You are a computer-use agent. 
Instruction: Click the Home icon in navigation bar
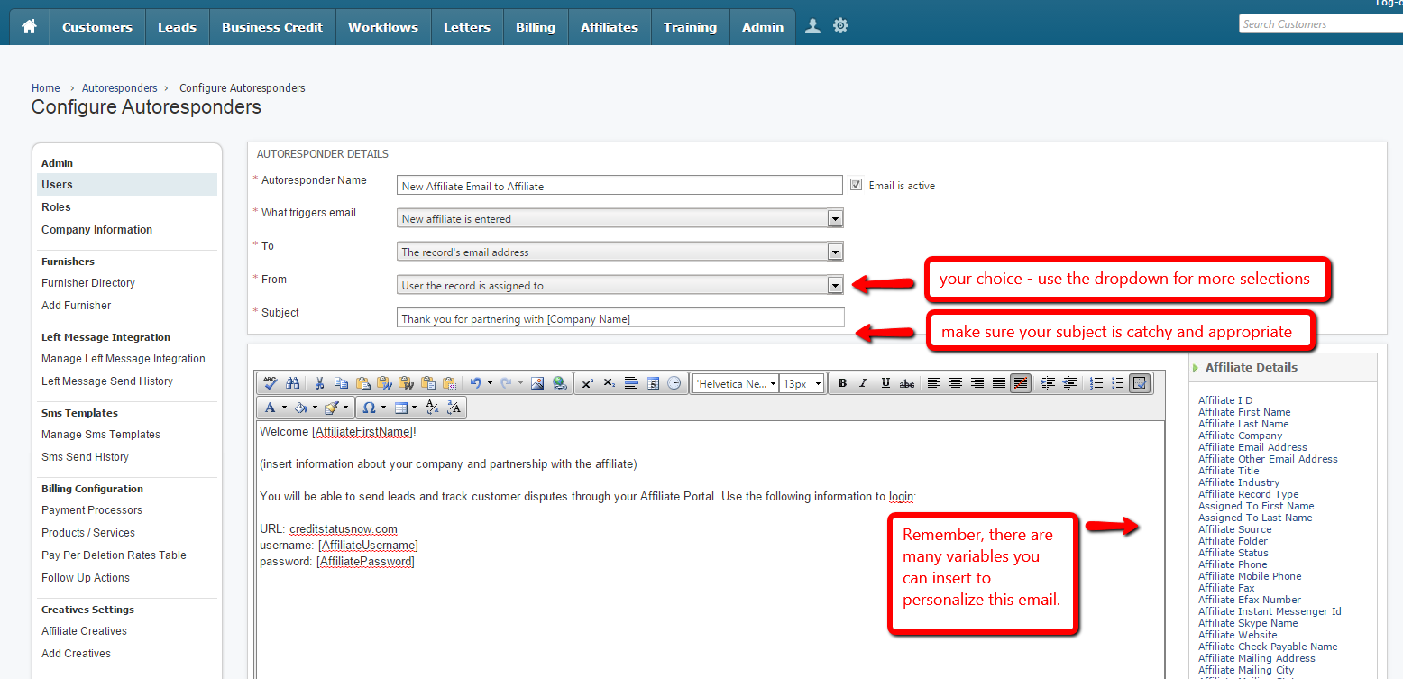tap(29, 27)
